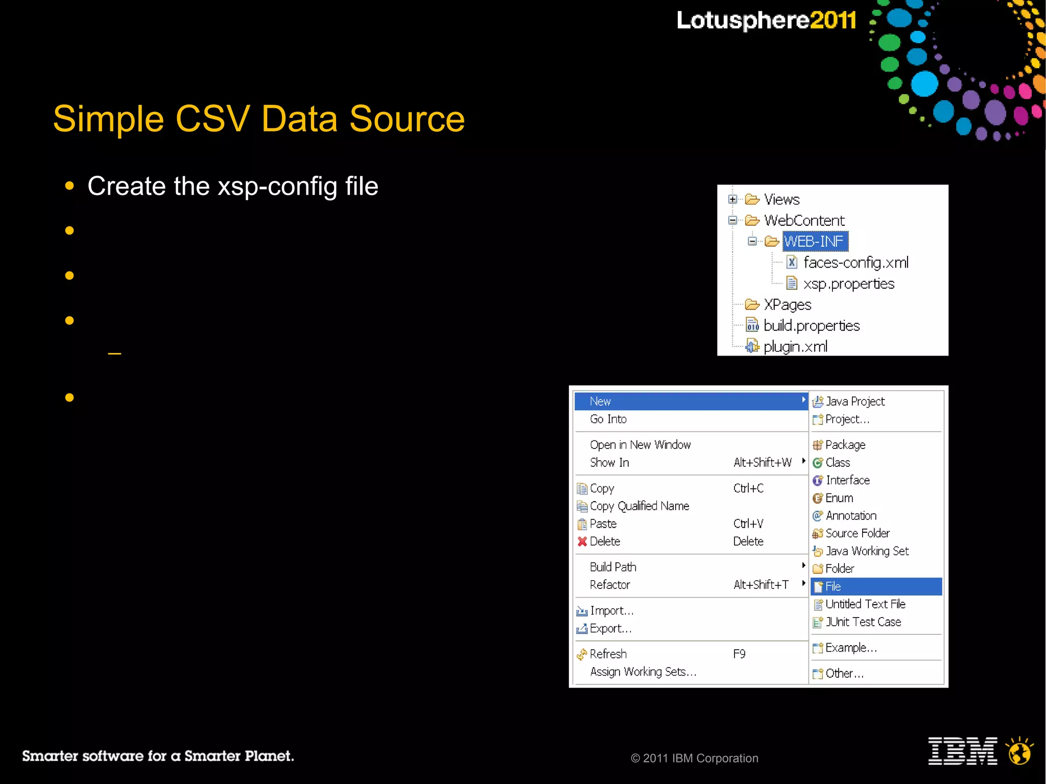Click the Views folder icon
The image size is (1046, 784).
click(752, 199)
